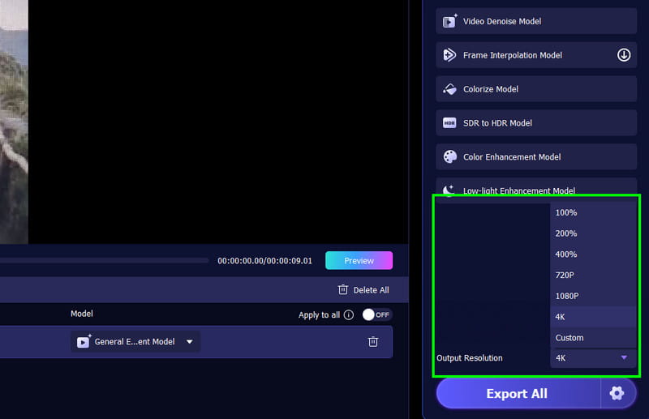Choose 1080P output resolution option

tap(567, 296)
